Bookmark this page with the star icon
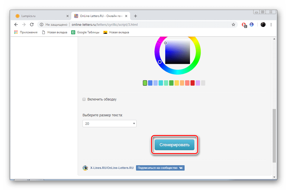The width and height of the screenshot is (287, 190). pos(233,24)
